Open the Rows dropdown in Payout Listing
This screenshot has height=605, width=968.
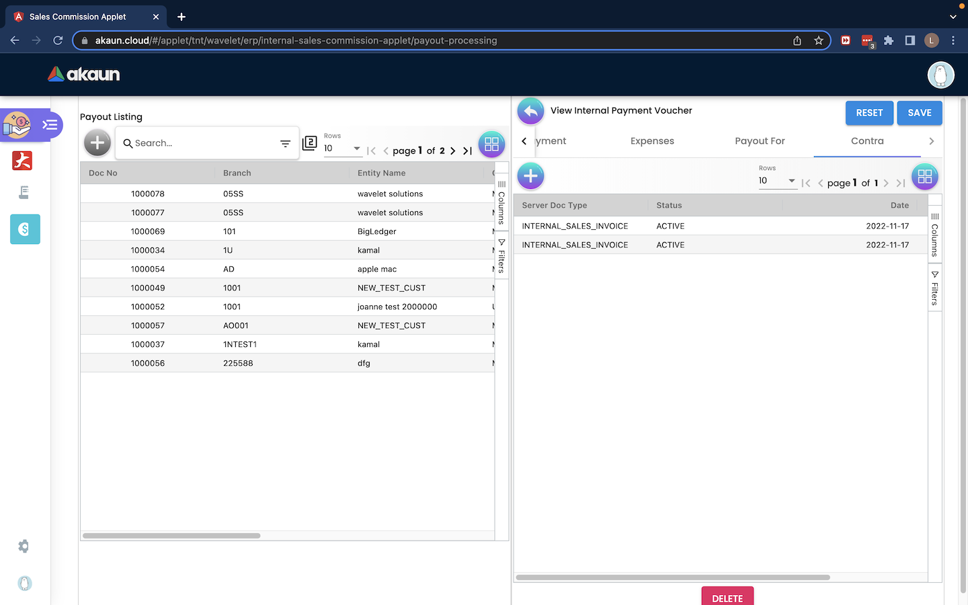click(x=343, y=149)
